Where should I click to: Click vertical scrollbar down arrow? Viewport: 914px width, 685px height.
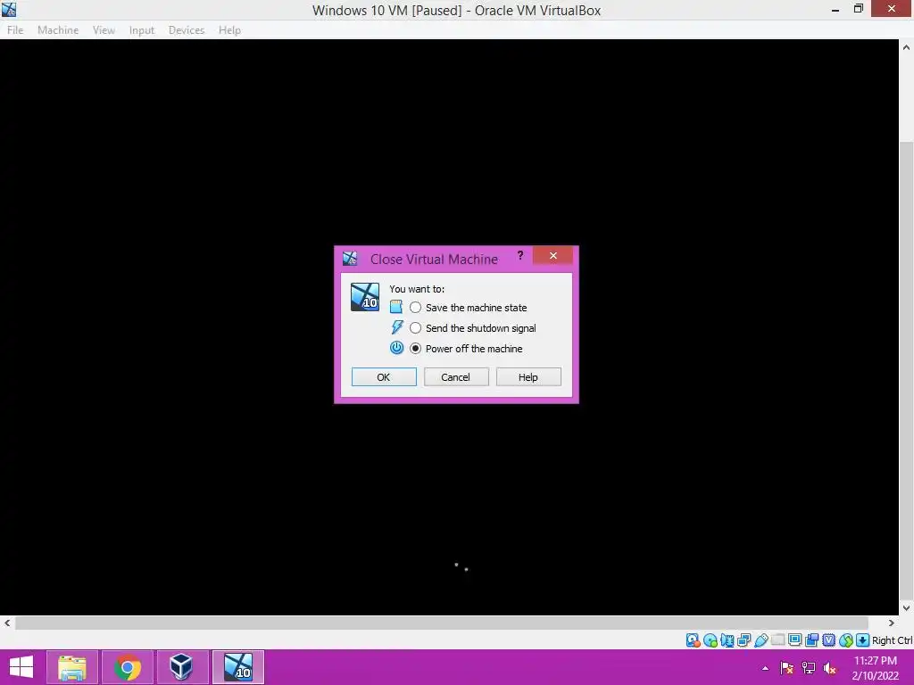(906, 607)
